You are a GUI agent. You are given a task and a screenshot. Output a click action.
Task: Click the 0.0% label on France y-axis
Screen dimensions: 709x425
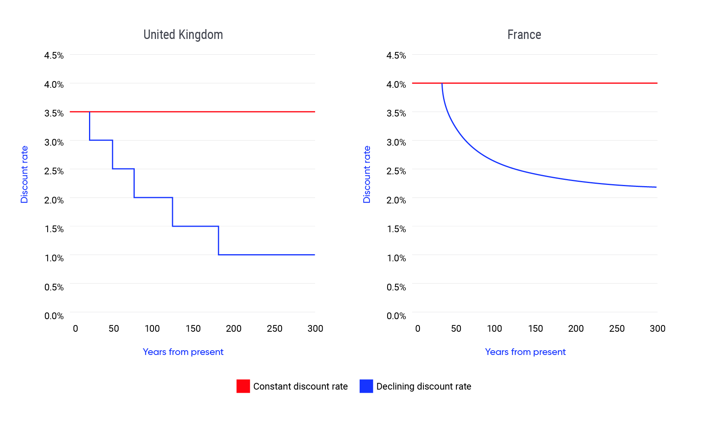point(396,316)
